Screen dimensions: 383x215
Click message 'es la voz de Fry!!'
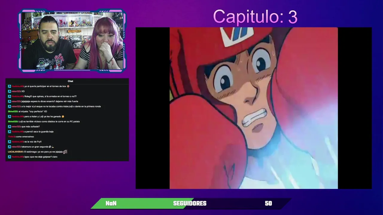click(x=33, y=142)
